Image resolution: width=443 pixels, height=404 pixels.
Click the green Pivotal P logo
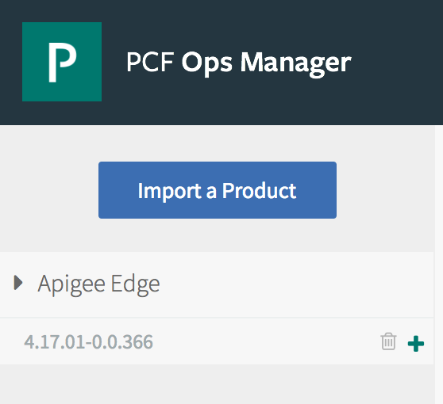pyautogui.click(x=62, y=62)
